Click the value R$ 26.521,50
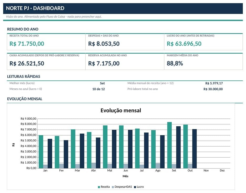 (27, 63)
